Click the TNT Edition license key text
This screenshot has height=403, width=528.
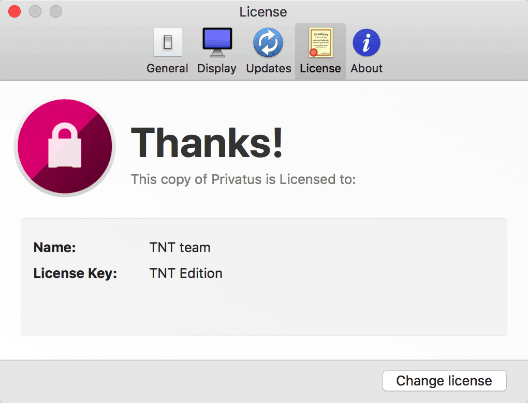point(186,273)
